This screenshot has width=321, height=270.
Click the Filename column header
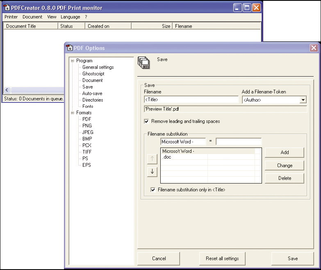(x=217, y=26)
